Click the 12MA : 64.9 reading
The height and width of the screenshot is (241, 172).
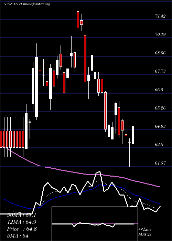[x=22, y=222]
